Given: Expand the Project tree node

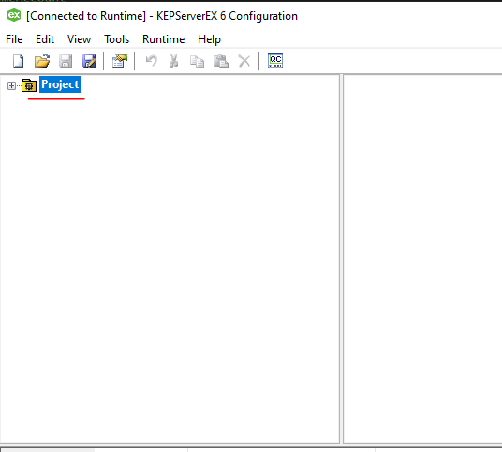Looking at the screenshot, I should pos(11,85).
